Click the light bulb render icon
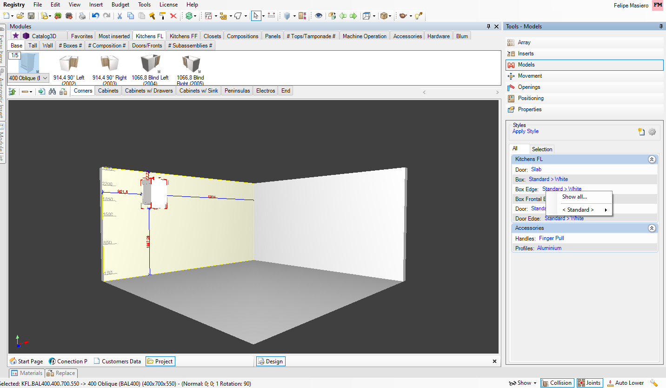This screenshot has width=666, height=388. [419, 16]
